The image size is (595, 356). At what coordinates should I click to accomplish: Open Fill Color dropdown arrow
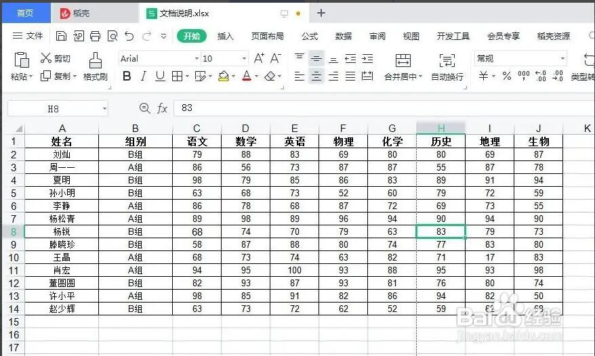pyautogui.click(x=233, y=76)
